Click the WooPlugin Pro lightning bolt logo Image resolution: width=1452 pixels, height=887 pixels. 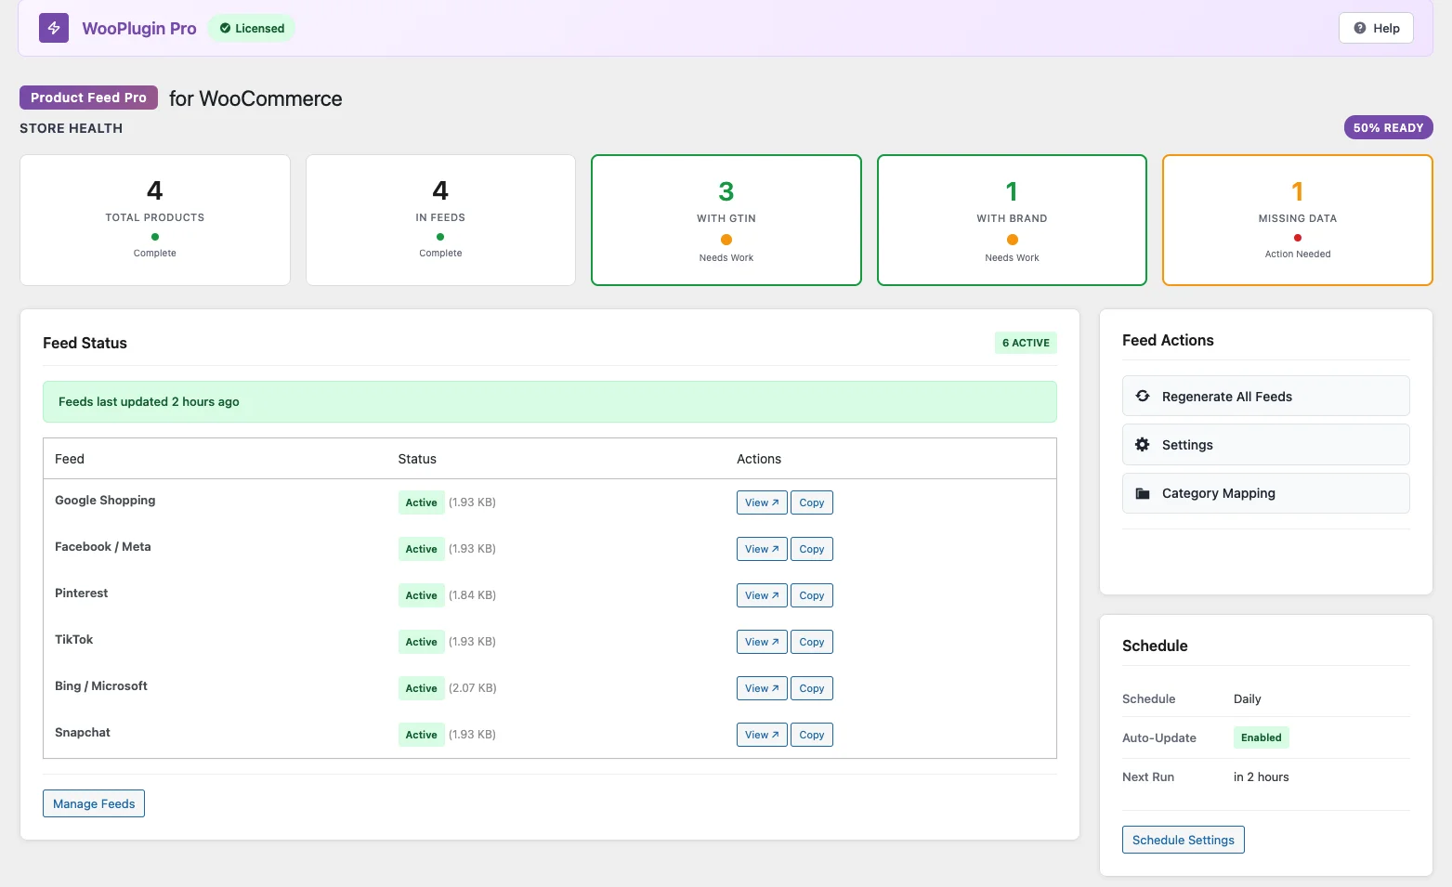[x=53, y=28]
